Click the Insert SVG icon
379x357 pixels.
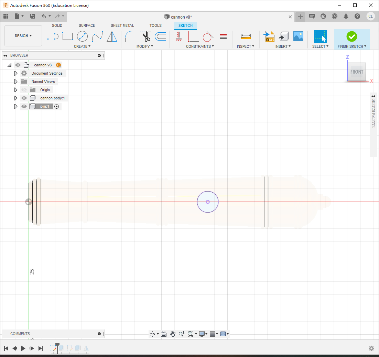[269, 36]
